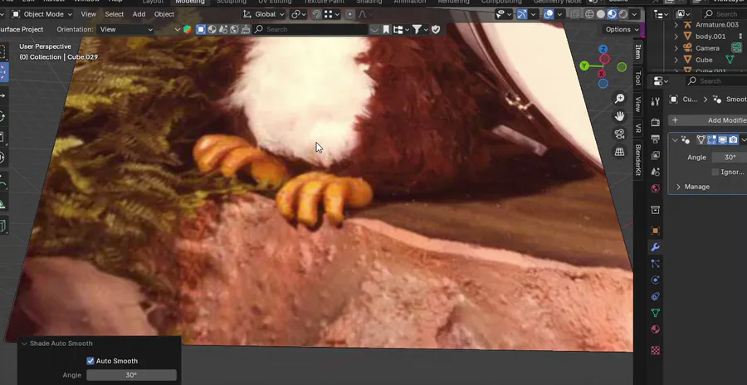Toggle modifier render display
This screenshot has width=747, height=385.
733,139
